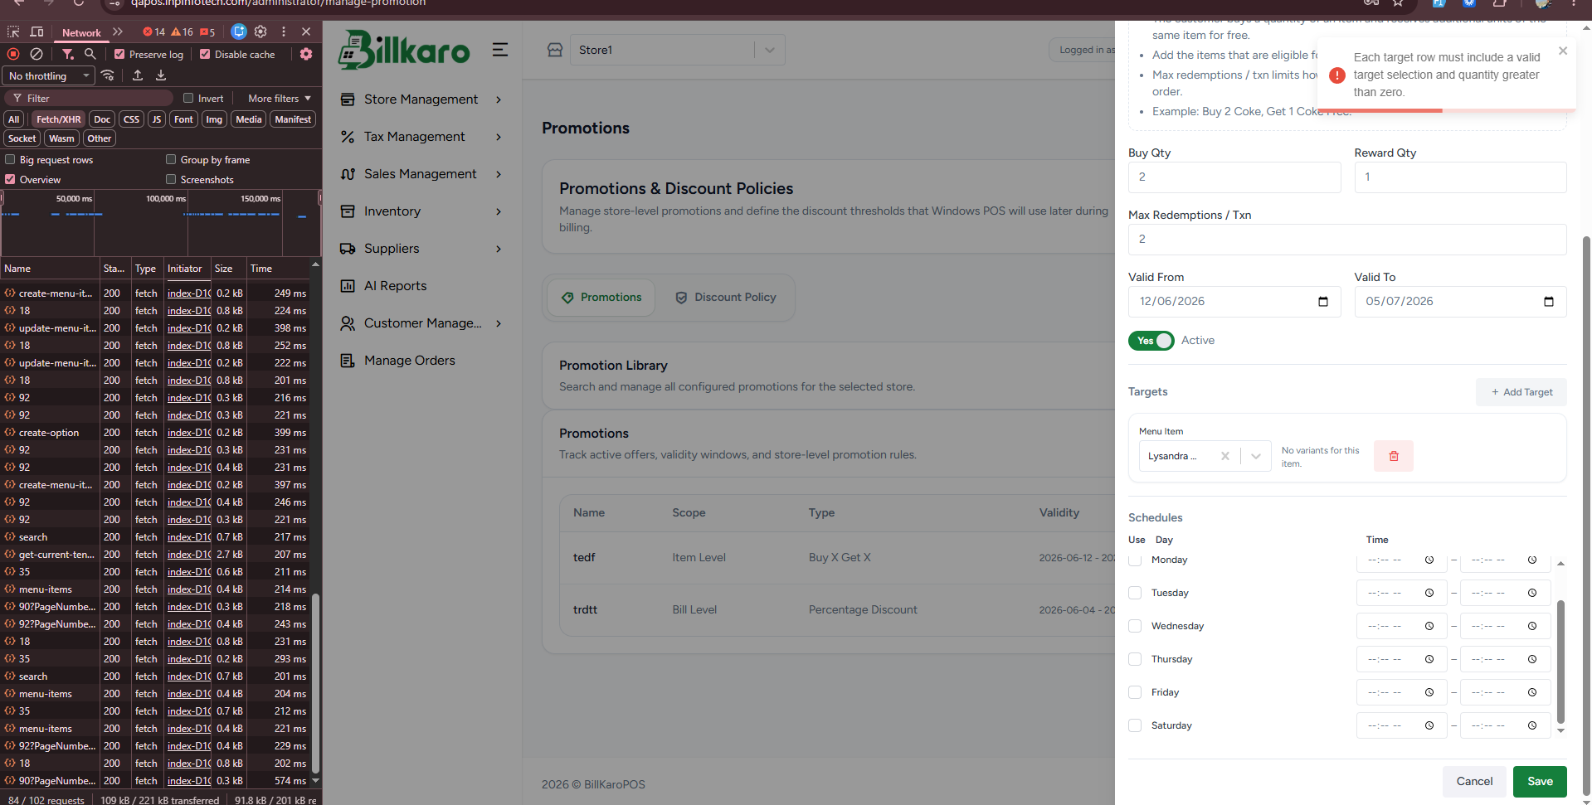Open Valid From calendar picker icon
The image size is (1592, 805).
[x=1323, y=302]
